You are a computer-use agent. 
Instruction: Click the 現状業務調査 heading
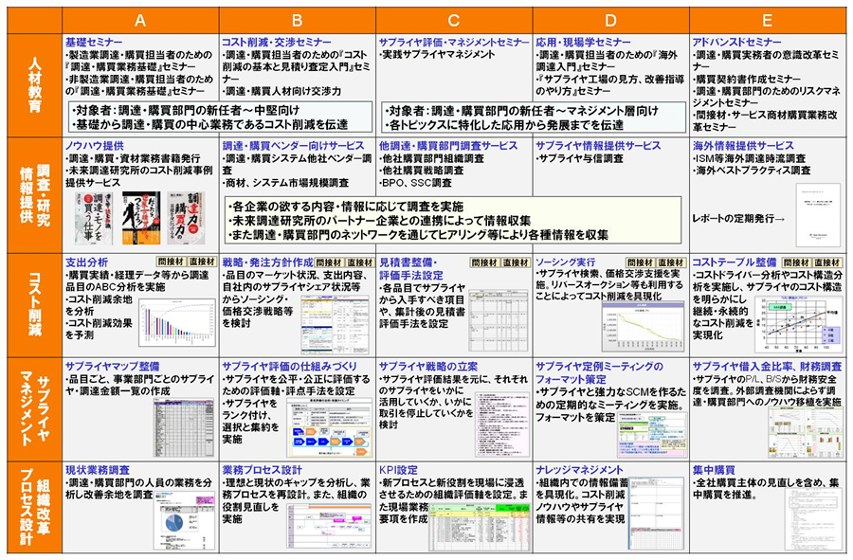click(x=98, y=470)
